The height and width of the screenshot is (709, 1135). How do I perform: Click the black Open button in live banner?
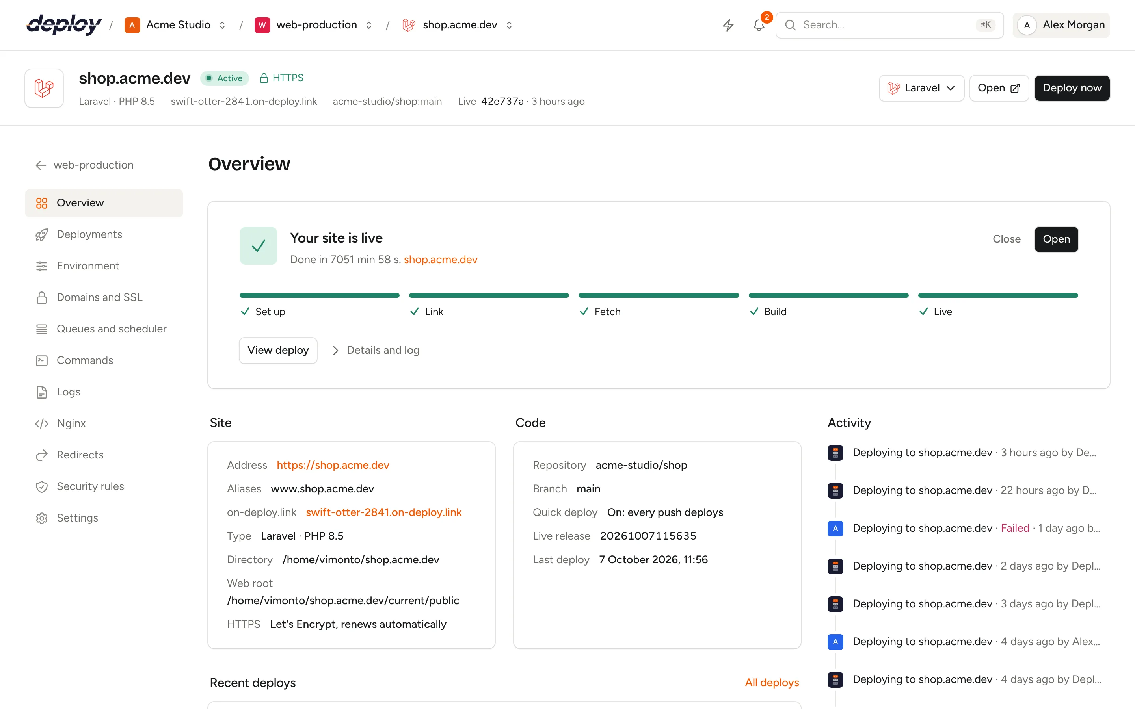pyautogui.click(x=1056, y=239)
